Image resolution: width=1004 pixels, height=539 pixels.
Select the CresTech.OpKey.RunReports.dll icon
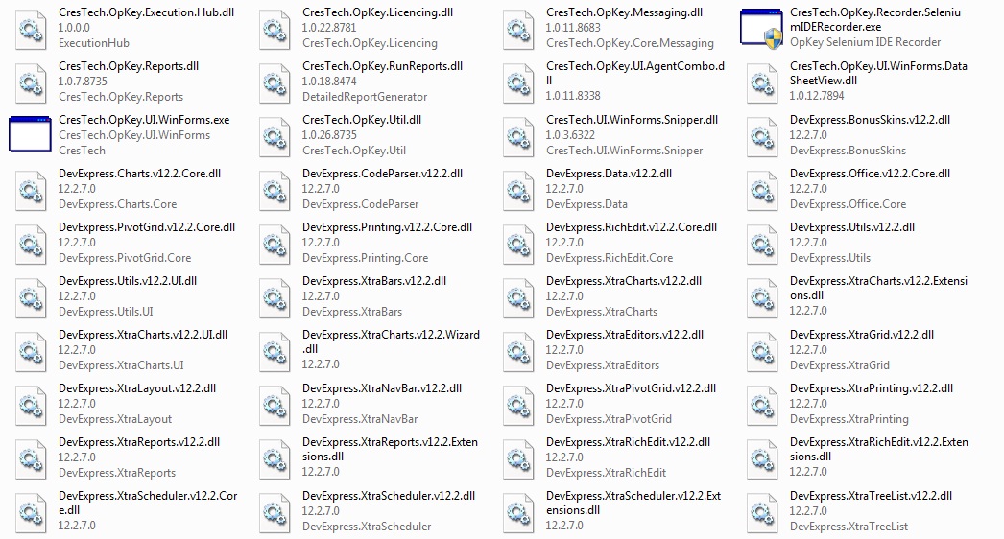[275, 83]
